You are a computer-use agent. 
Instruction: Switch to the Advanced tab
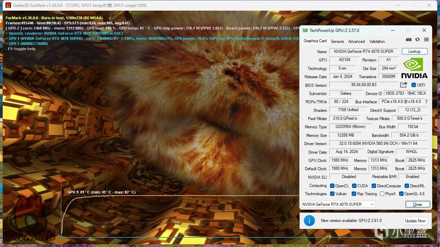pos(356,42)
